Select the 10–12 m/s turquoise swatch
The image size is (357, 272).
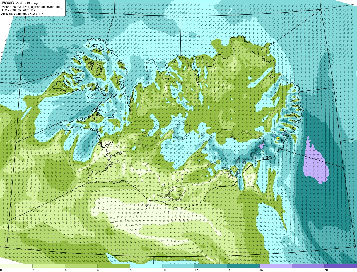[x=178, y=266]
